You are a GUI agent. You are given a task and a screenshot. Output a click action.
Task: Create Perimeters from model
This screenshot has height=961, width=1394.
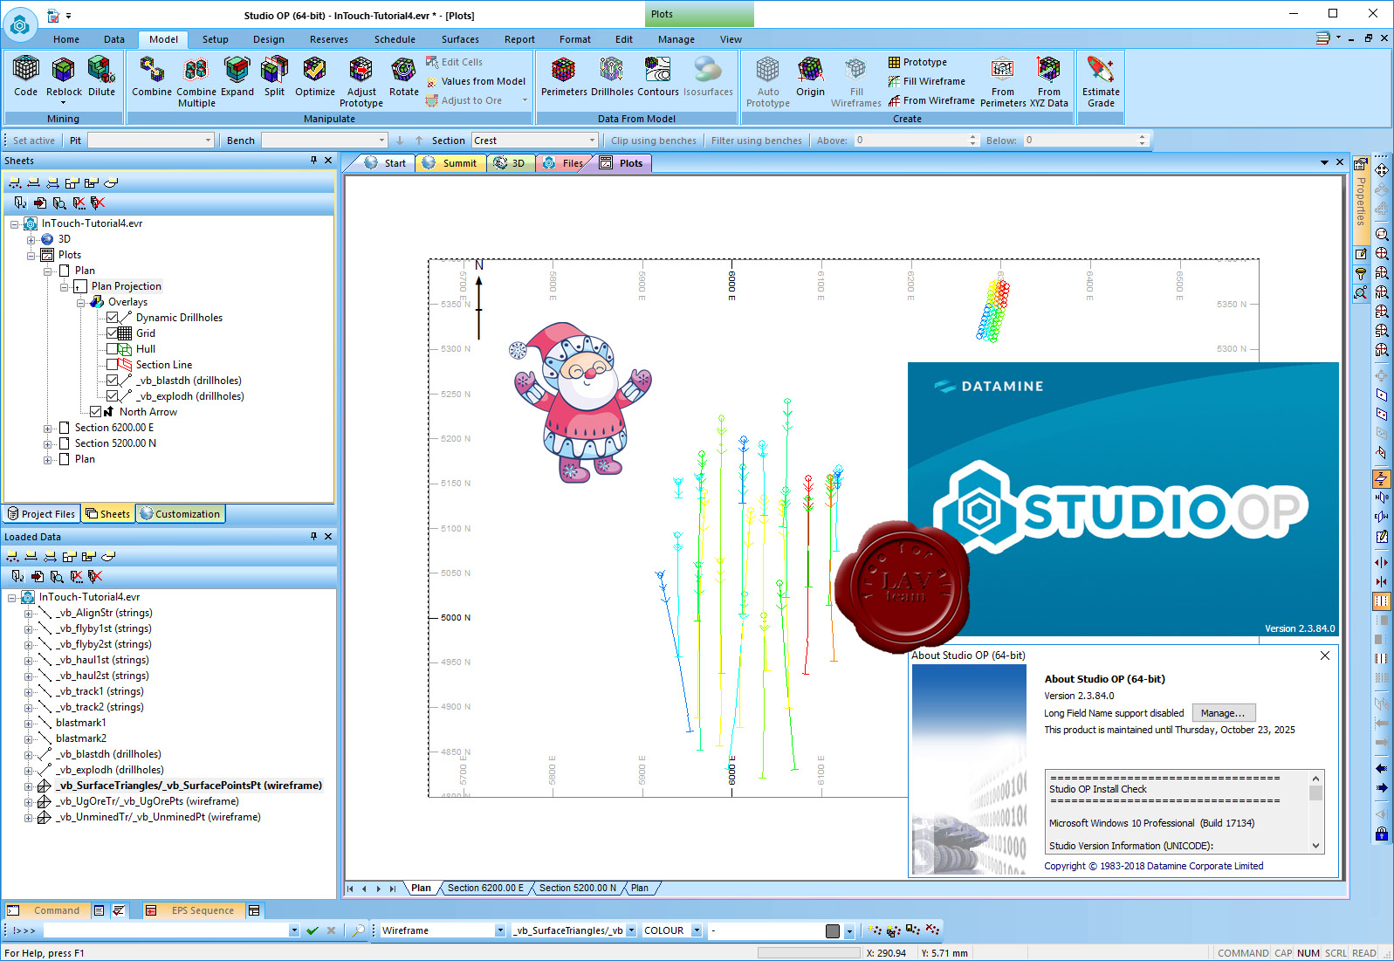click(x=564, y=76)
